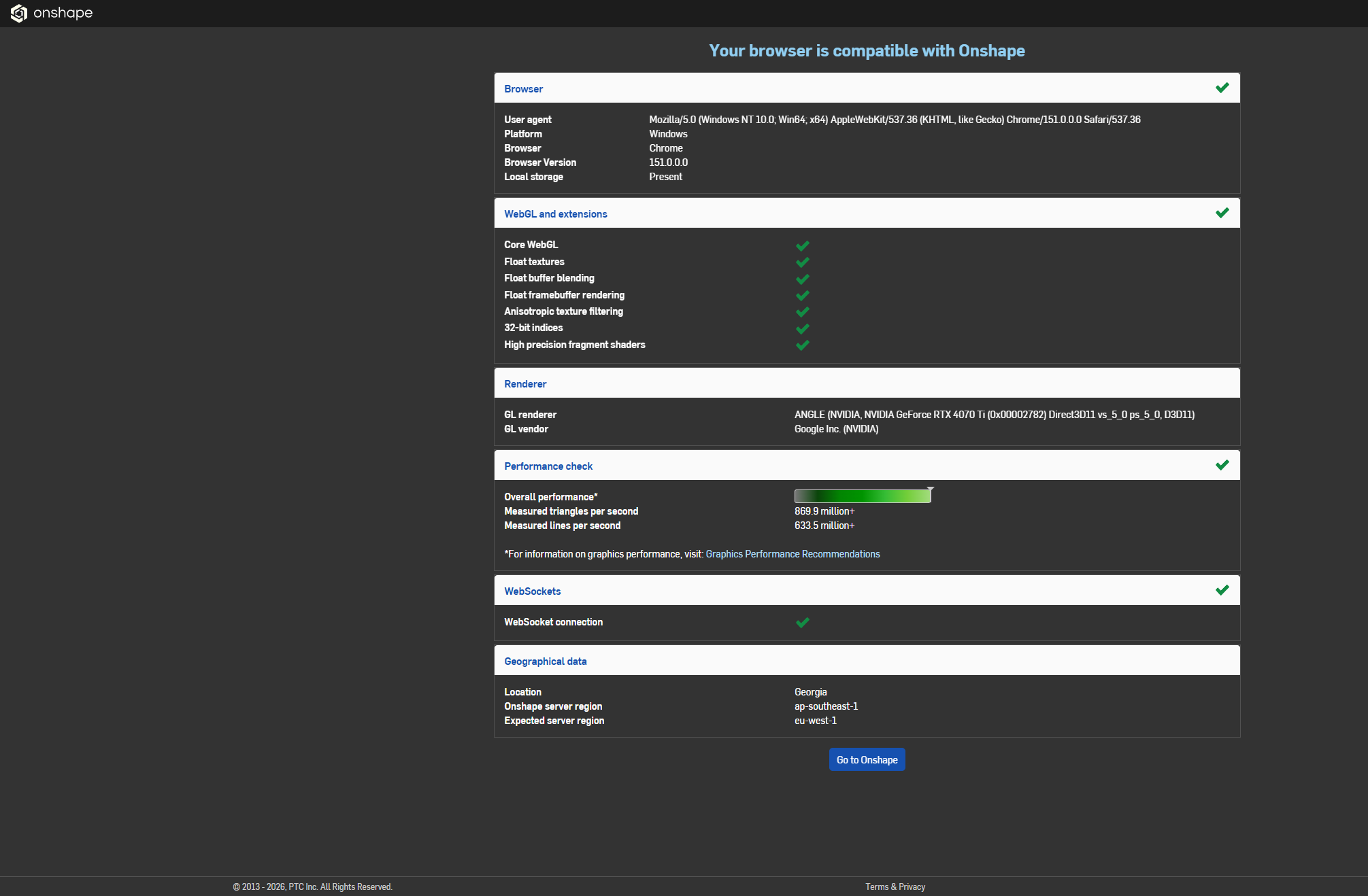Click the Onshape server region label

(x=553, y=706)
